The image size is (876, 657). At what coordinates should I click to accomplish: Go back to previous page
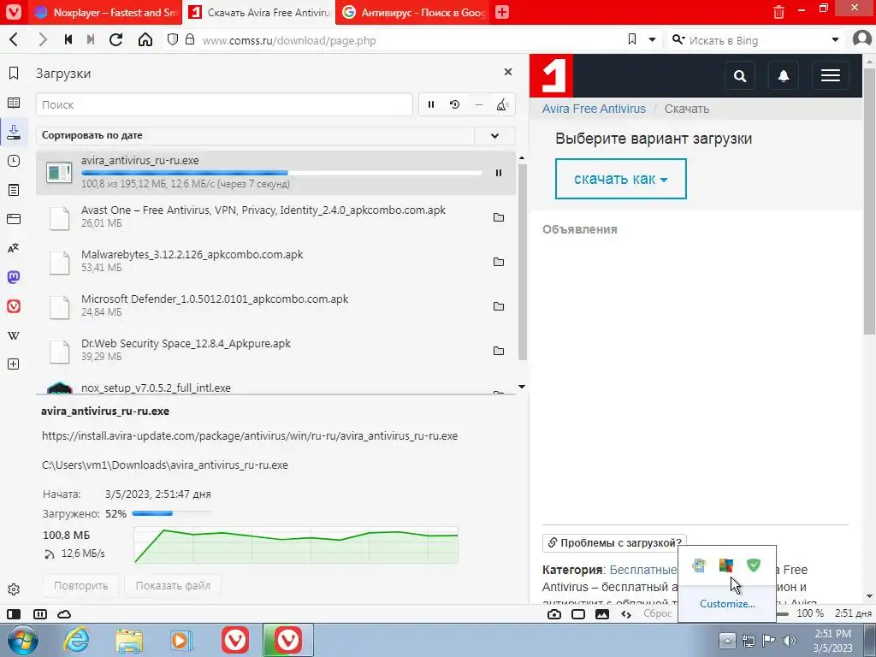[14, 39]
